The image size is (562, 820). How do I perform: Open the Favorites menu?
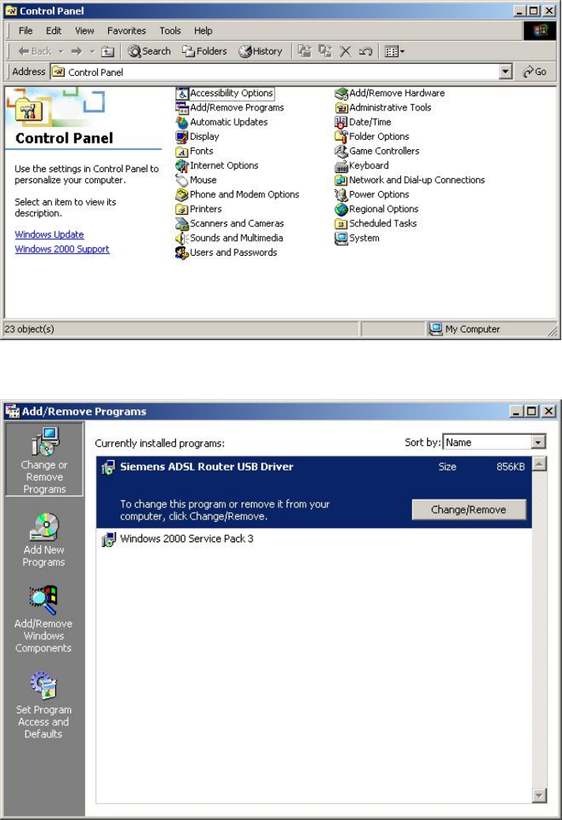coord(126,31)
